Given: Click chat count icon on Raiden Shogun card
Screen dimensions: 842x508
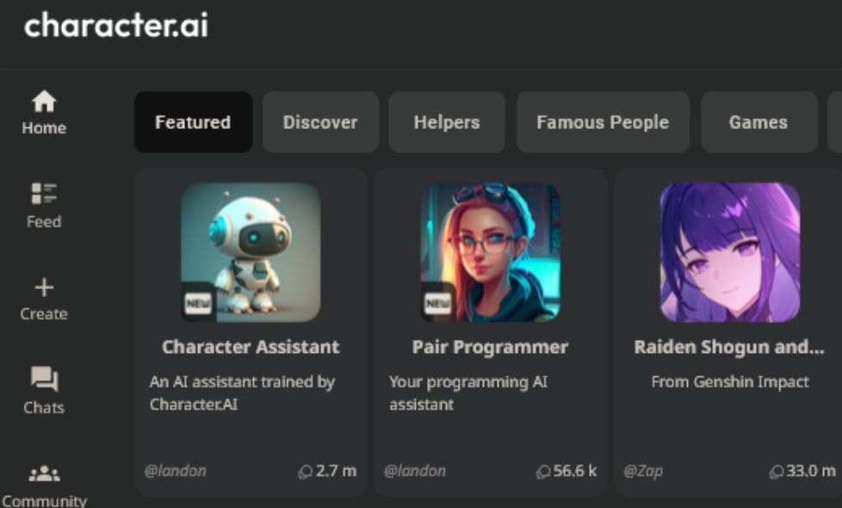Looking at the screenshot, I should point(776,472).
